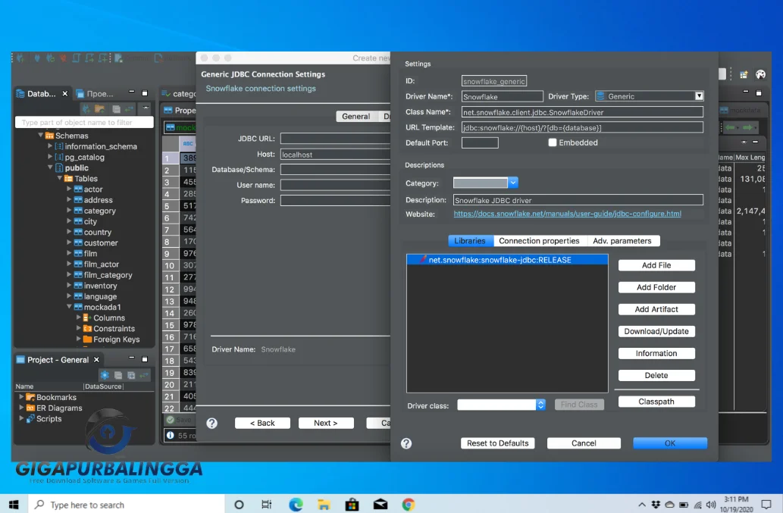Expand the Bookmarks project folder
Viewport: 783px width, 513px height.
[x=21, y=397]
